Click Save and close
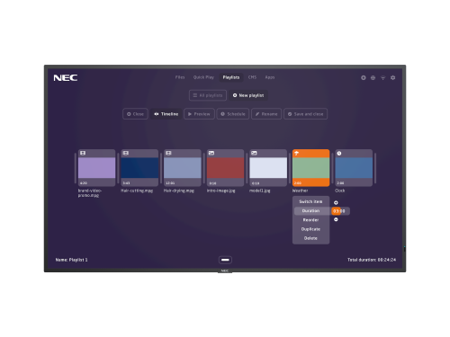Image resolution: width=450 pixels, height=337 pixels. [x=305, y=114]
